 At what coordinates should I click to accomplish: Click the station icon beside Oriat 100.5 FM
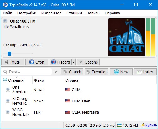[5, 21]
